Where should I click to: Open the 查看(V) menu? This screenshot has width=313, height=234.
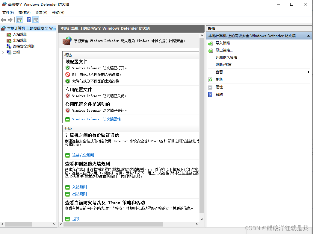coord(41,12)
